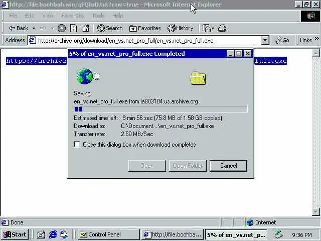Screen dimensions: 321x241
Task: Click the Links toolbar label
Action: coord(305,40)
